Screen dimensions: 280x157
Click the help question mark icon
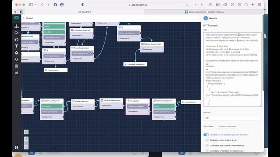tap(17, 147)
